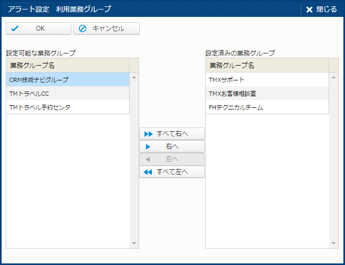Screen dimensions: 345x265
Task: Close the dialog with 閉じる
Action: (x=321, y=9)
